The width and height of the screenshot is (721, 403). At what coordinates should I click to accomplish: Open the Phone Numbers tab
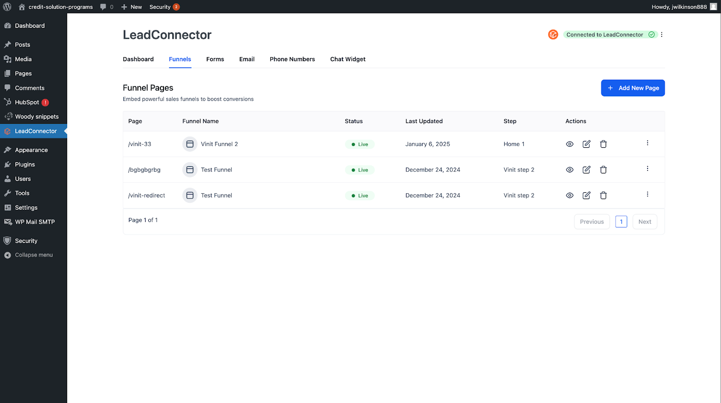tap(292, 59)
